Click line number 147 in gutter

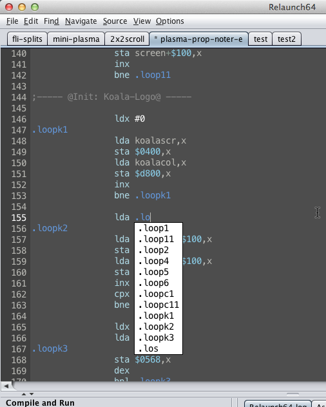coord(19,130)
